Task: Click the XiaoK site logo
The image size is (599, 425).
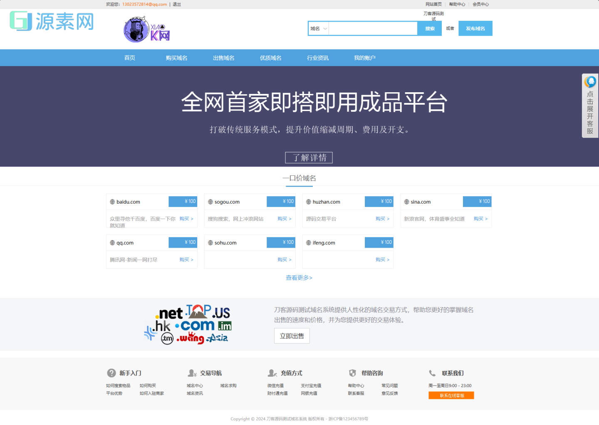Action: click(x=146, y=29)
